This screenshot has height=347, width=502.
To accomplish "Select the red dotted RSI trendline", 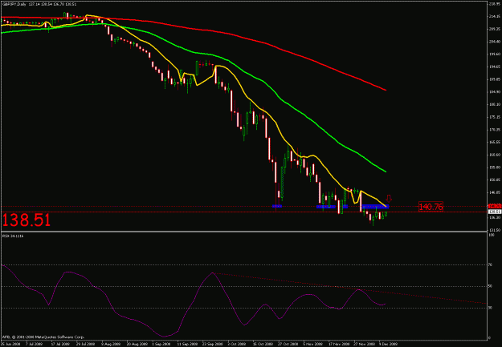I will pos(349,288).
